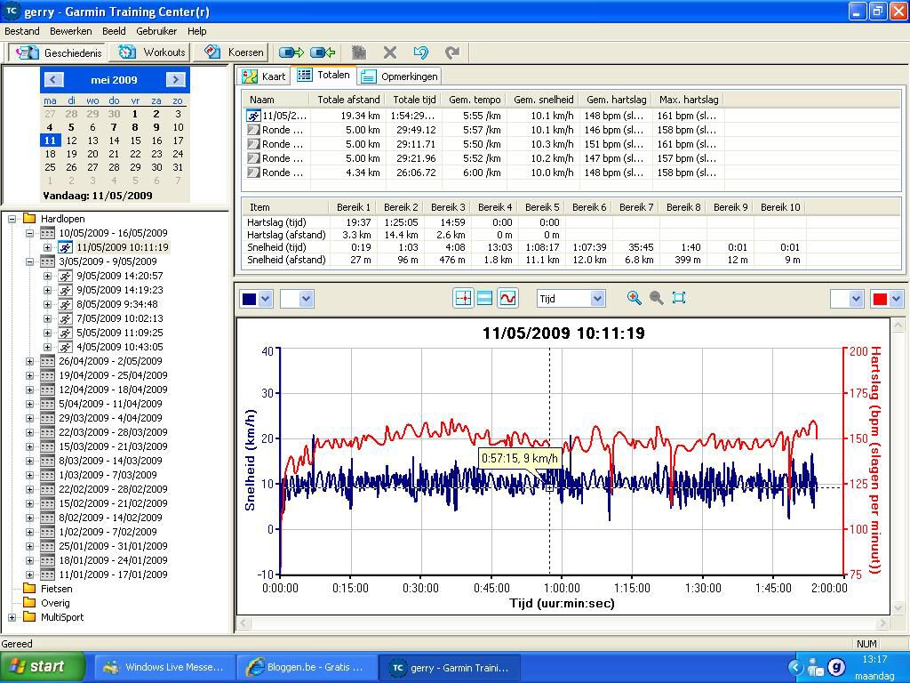The height and width of the screenshot is (683, 910).
Task: Sort by Max. hartslag column header
Action: 689,100
